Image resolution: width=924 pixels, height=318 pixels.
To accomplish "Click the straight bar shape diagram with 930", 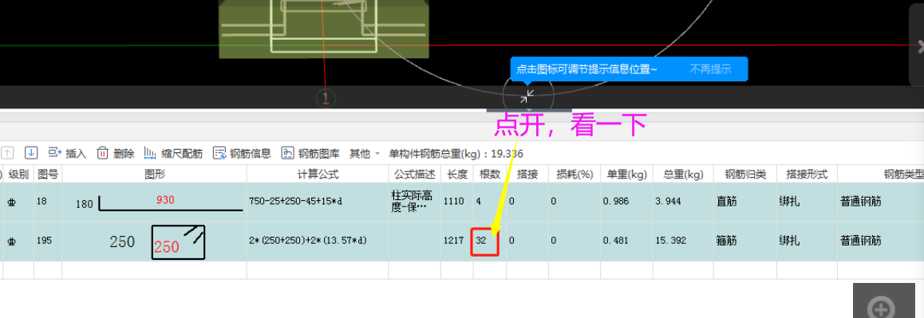I will pos(160,203).
